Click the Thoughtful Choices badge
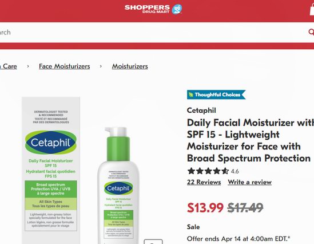The height and width of the screenshot is (244, 314). tap(216, 95)
